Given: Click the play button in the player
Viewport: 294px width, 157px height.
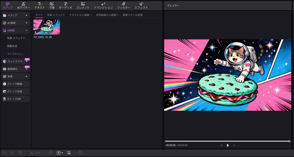Looking at the screenshot, I should (227, 145).
